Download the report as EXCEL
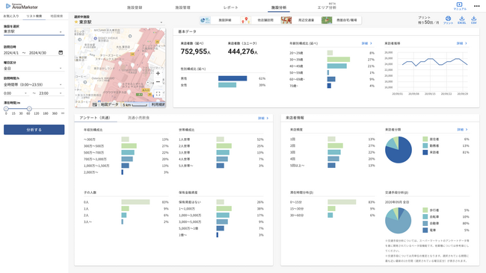This screenshot has height=273, width=486. [462, 20]
